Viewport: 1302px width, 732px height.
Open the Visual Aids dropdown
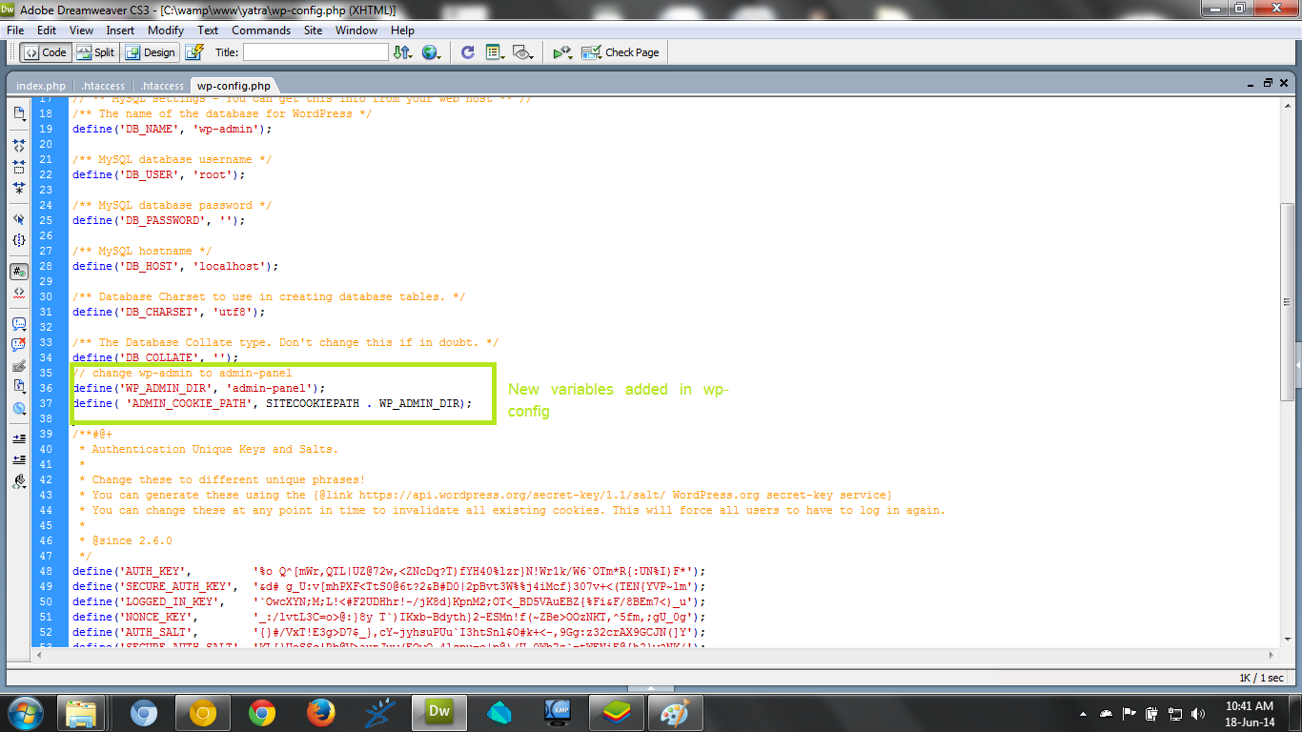[x=521, y=52]
